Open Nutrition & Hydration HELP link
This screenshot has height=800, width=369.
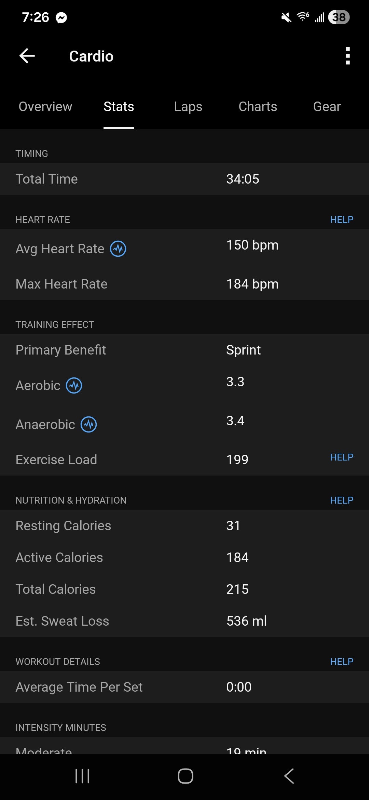click(x=341, y=501)
